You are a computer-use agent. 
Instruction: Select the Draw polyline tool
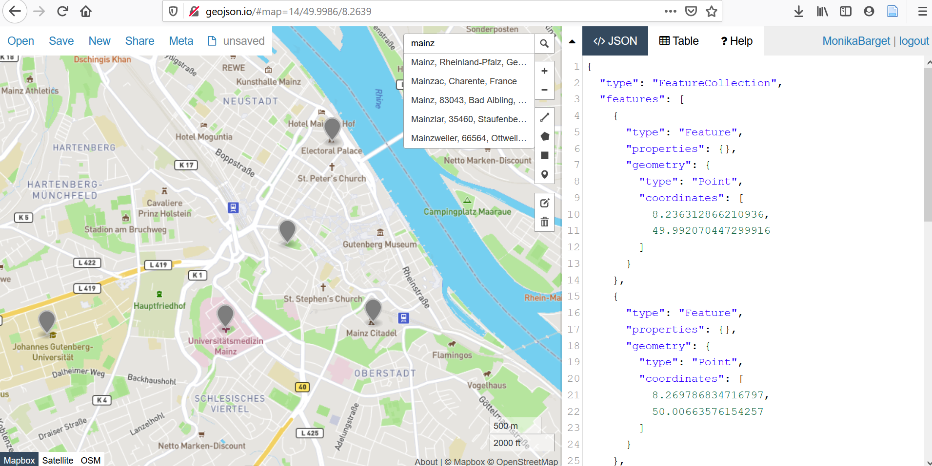pyautogui.click(x=545, y=117)
